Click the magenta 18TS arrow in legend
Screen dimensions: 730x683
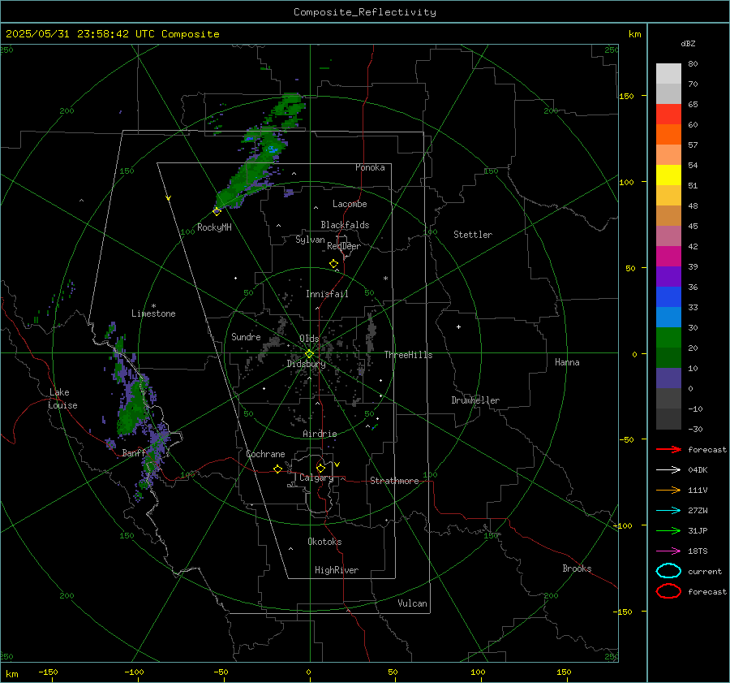[x=669, y=551]
